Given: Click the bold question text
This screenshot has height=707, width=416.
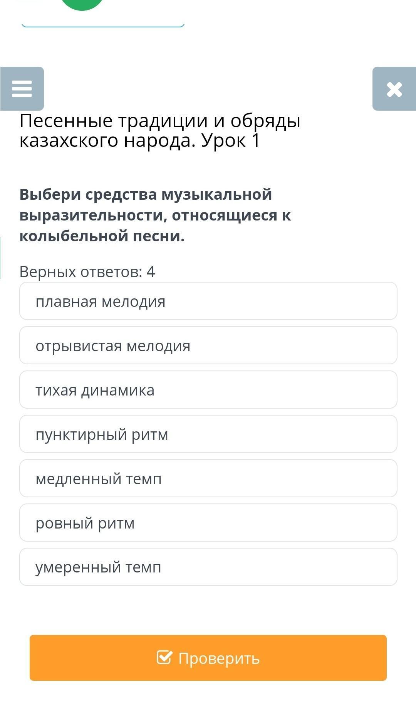Looking at the screenshot, I should click(155, 215).
